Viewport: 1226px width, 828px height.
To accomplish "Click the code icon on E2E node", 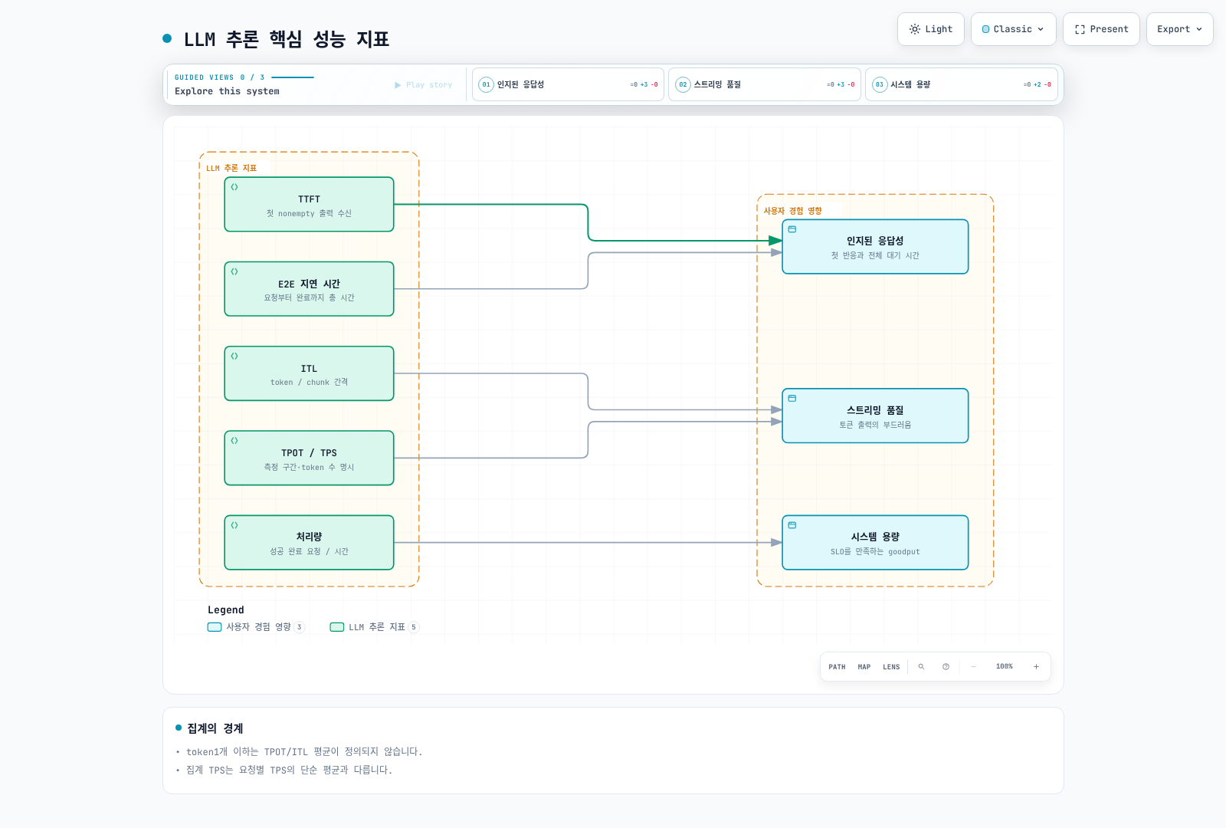I will (234, 271).
